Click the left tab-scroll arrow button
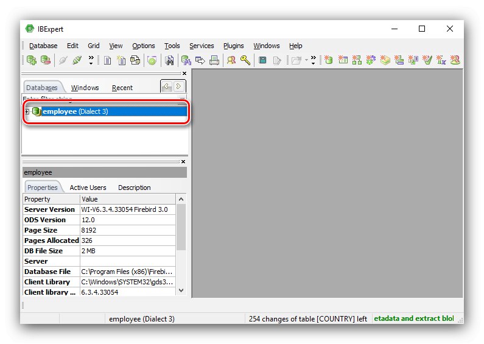 167,86
